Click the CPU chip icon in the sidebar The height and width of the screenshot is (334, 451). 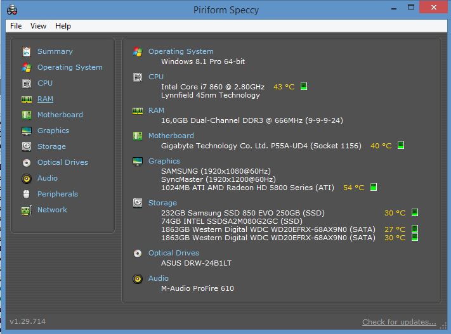click(x=26, y=83)
